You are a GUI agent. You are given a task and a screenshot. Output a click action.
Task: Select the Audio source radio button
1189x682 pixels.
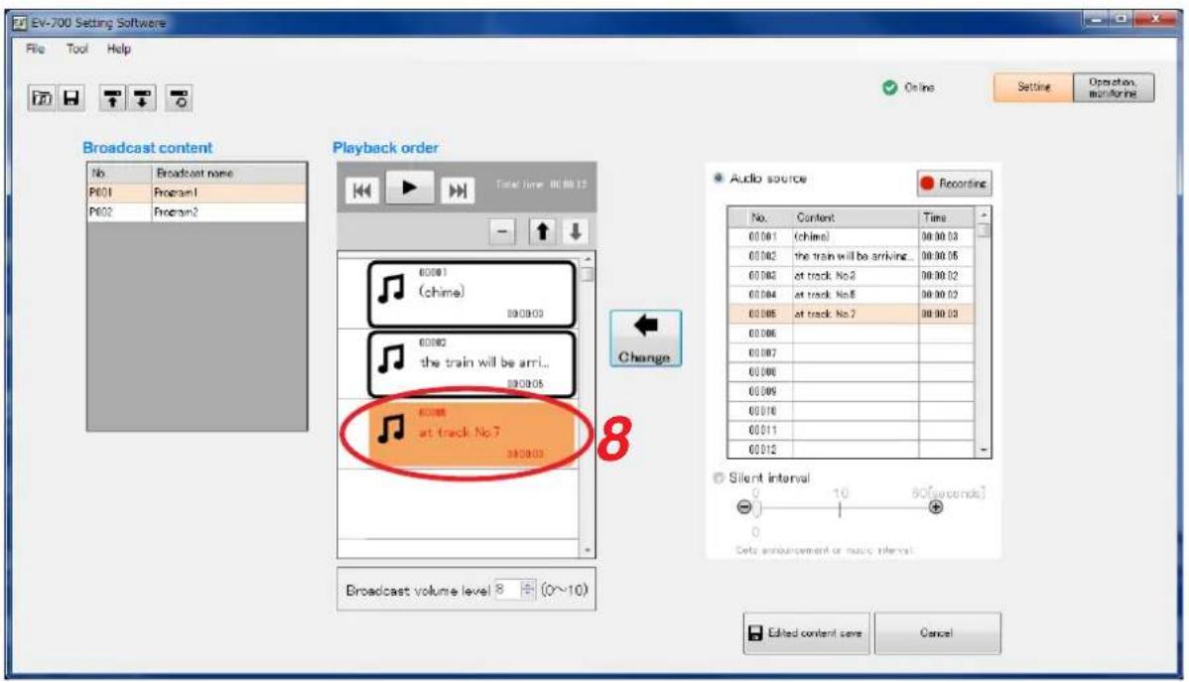coord(718,179)
